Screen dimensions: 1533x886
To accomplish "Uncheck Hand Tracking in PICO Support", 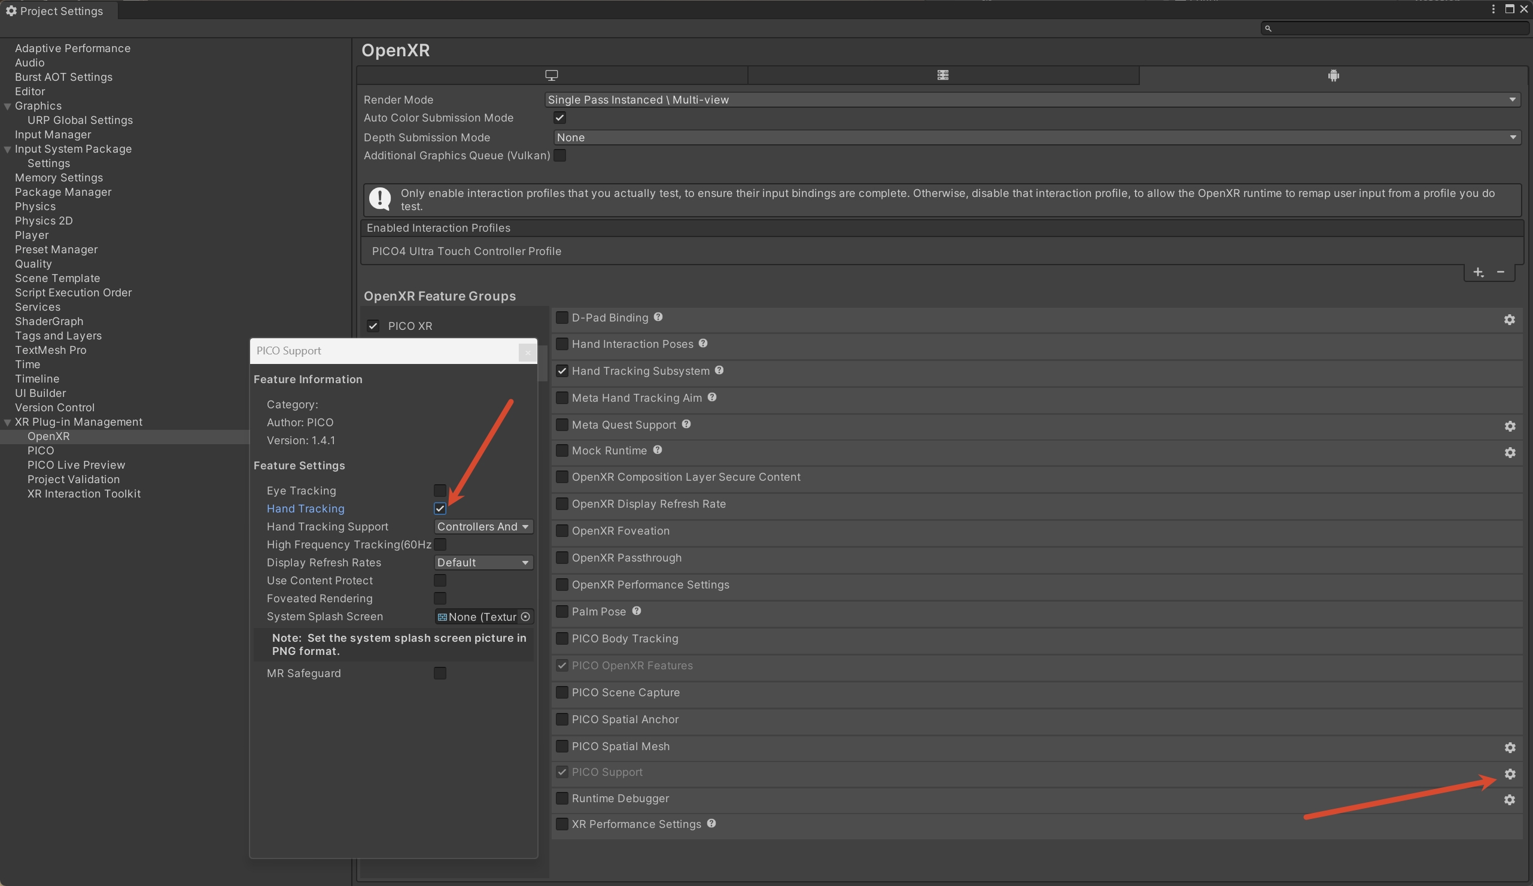I will pos(440,508).
